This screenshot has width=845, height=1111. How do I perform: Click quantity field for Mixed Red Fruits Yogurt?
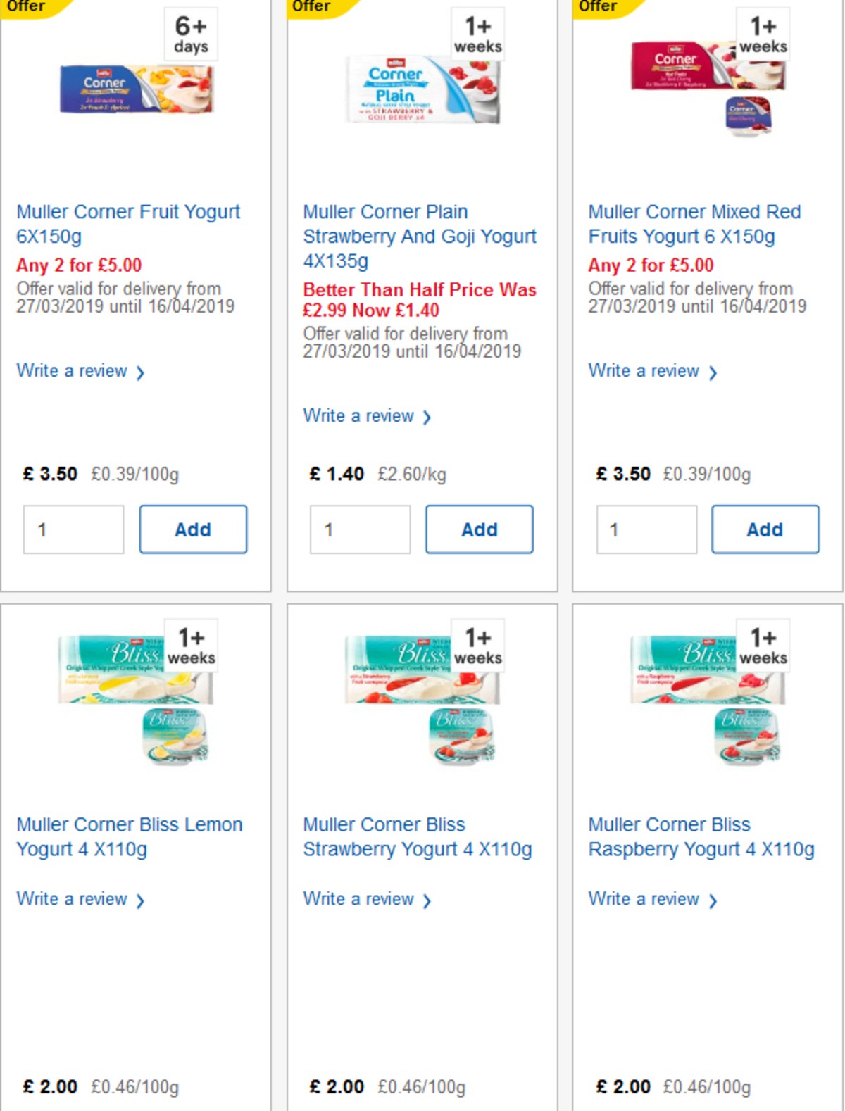pos(646,529)
